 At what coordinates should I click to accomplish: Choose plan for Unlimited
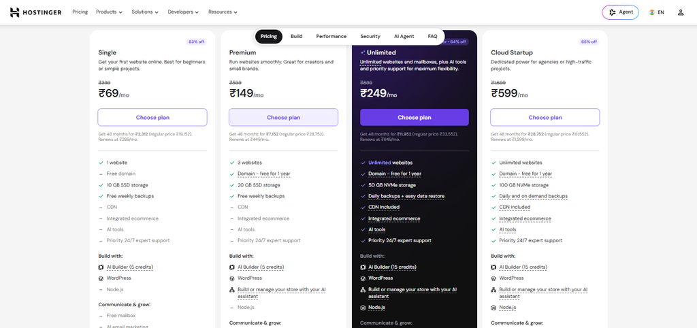tap(415, 117)
